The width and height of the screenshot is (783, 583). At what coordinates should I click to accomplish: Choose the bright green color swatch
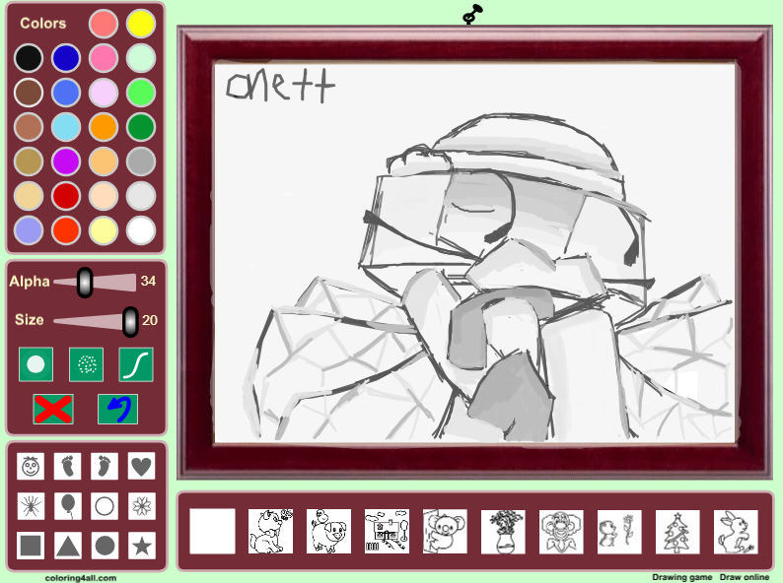coord(141,93)
